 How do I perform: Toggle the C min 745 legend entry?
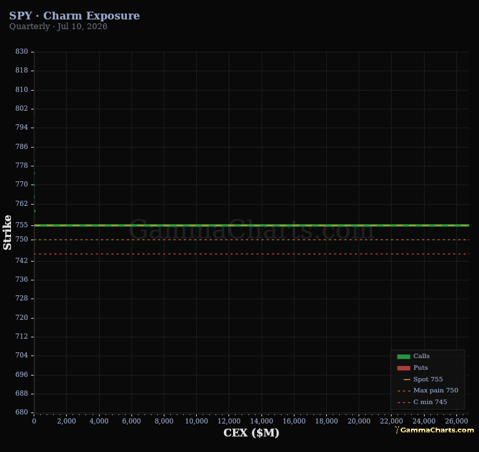(422, 402)
